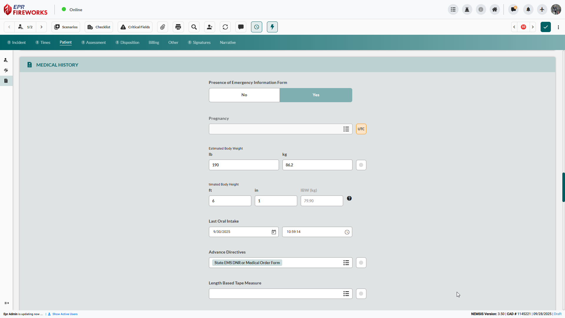
Task: Click the printer icon in toolbar
Action: click(178, 27)
